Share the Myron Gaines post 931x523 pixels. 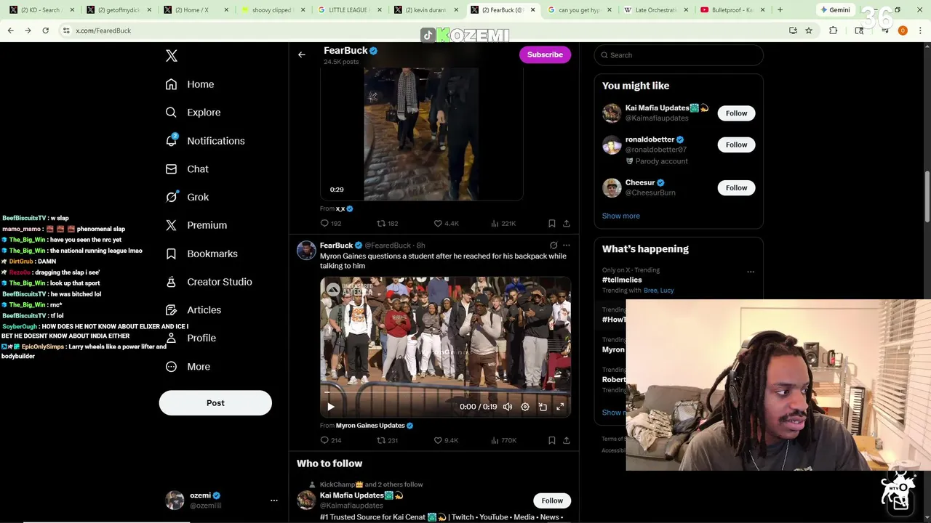(567, 440)
